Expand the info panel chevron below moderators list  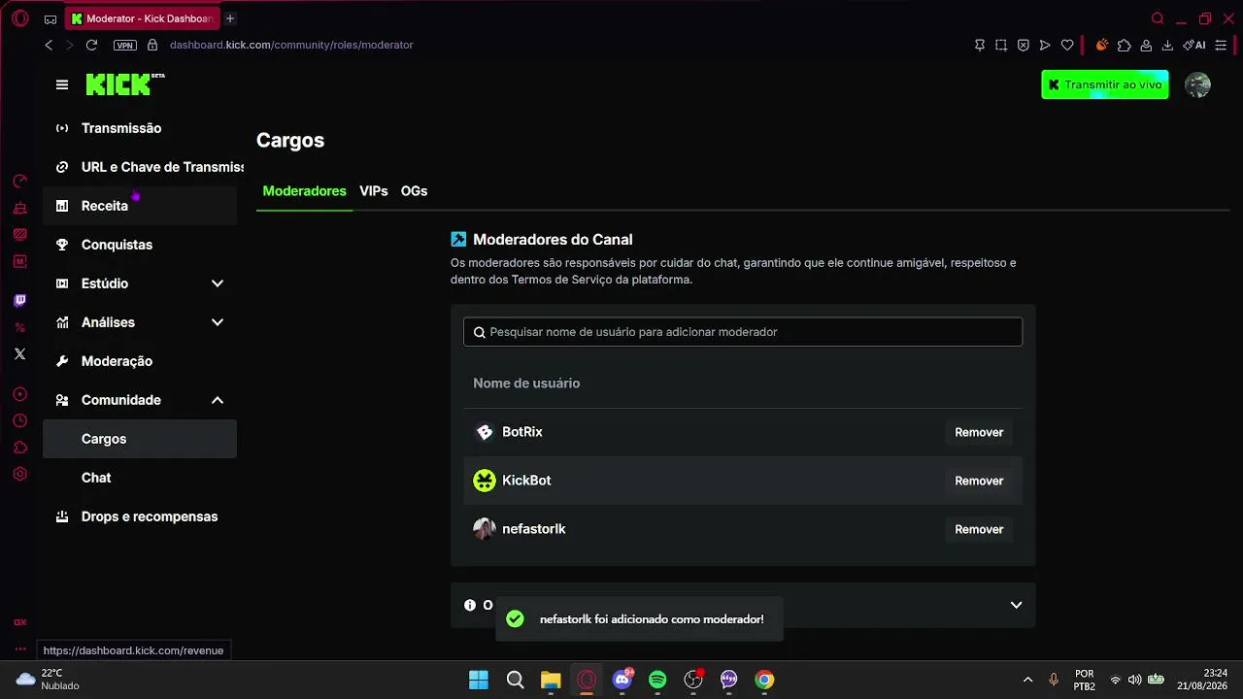tap(1016, 605)
